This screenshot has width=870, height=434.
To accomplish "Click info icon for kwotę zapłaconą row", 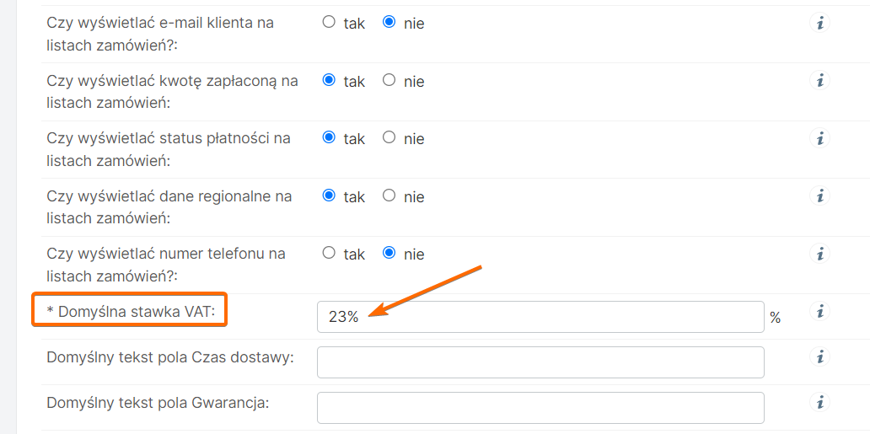I will [x=819, y=81].
